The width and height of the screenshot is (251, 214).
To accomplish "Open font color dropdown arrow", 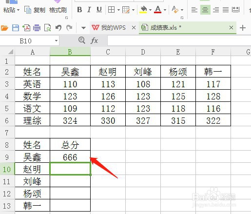I will (165, 10).
